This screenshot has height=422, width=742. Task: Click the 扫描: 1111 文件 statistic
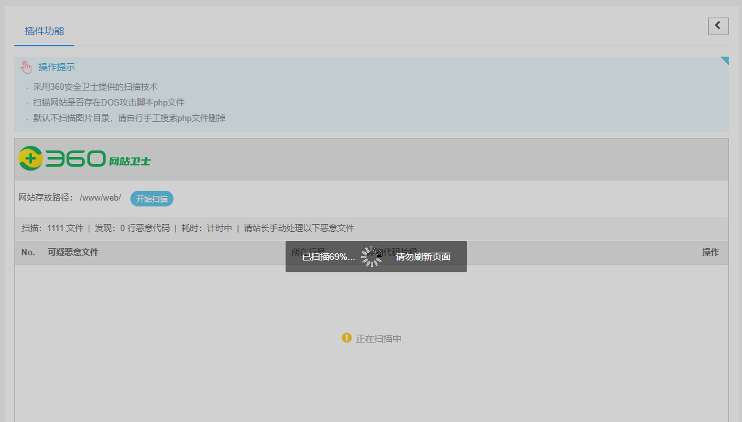tap(52, 228)
